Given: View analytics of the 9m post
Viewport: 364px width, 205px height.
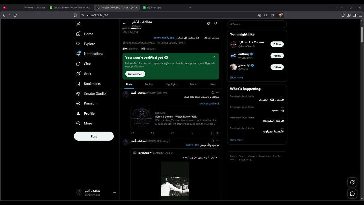Looking at the screenshot, I should (x=192, y=133).
